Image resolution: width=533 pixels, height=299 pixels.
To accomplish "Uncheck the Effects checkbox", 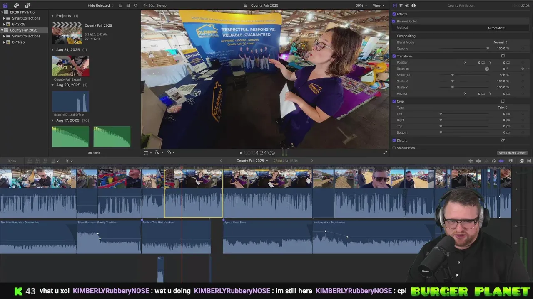I will point(394,14).
